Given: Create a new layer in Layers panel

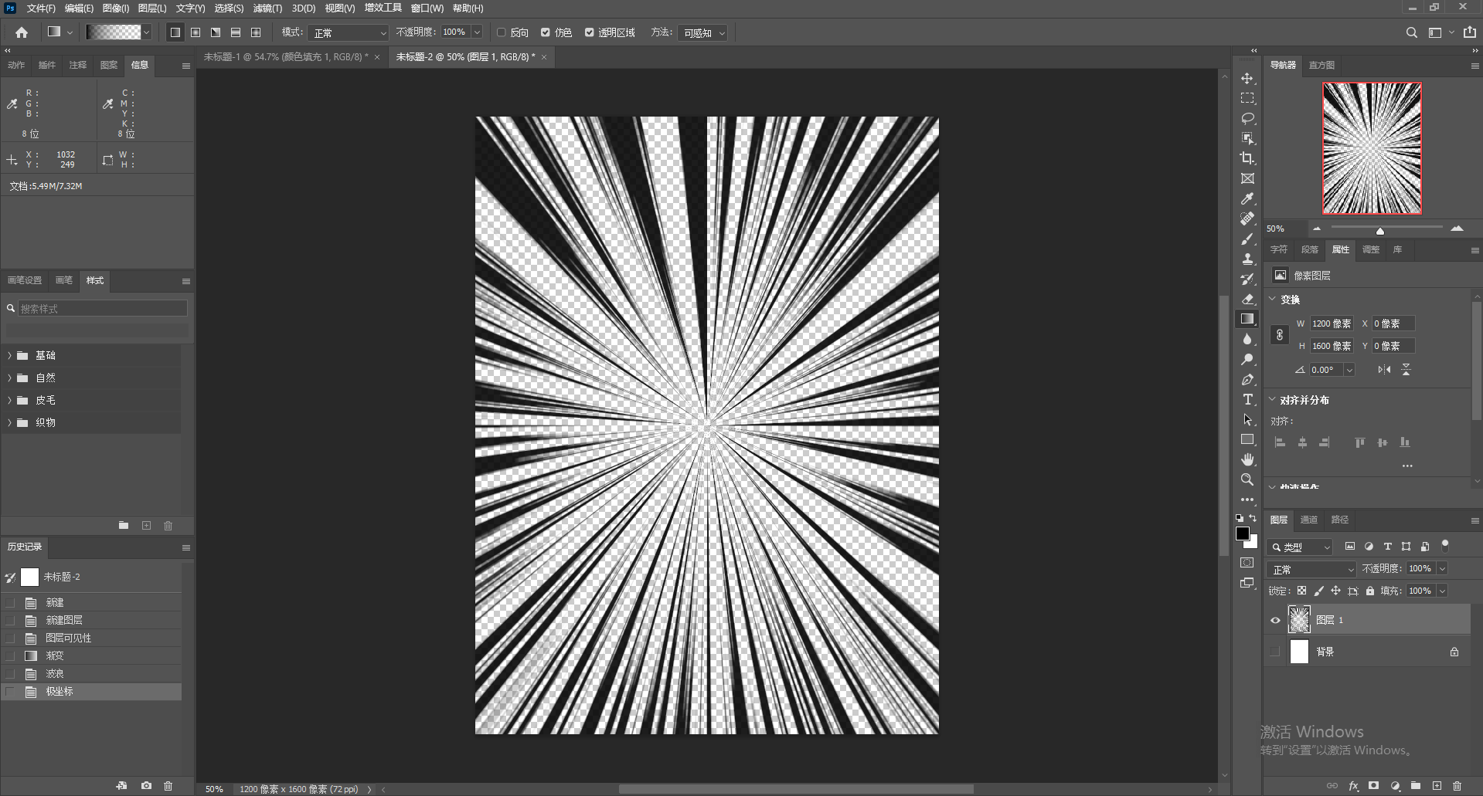Looking at the screenshot, I should [1437, 785].
